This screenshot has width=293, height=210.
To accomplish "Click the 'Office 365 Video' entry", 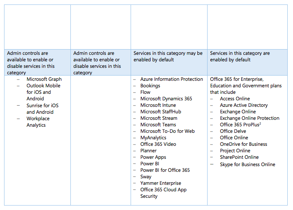I will pos(158,144).
